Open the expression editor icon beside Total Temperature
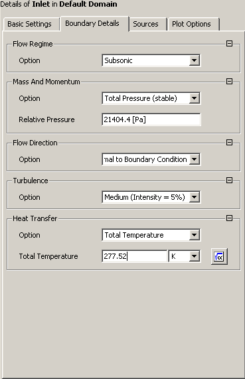The height and width of the screenshot is (379, 245). point(219,256)
